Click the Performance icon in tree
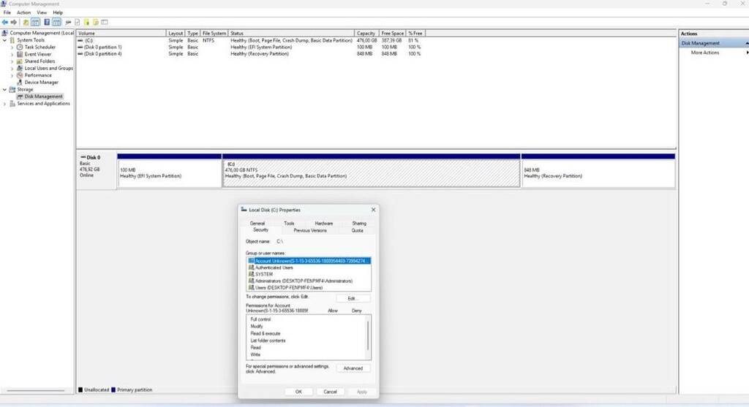Screen dimensions: 749x407 click(20, 75)
